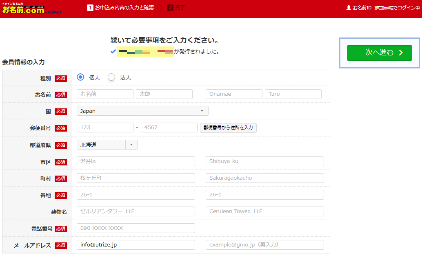The width and height of the screenshot is (422, 264).
Task: Select the 個人 radio button
Action: pos(80,77)
